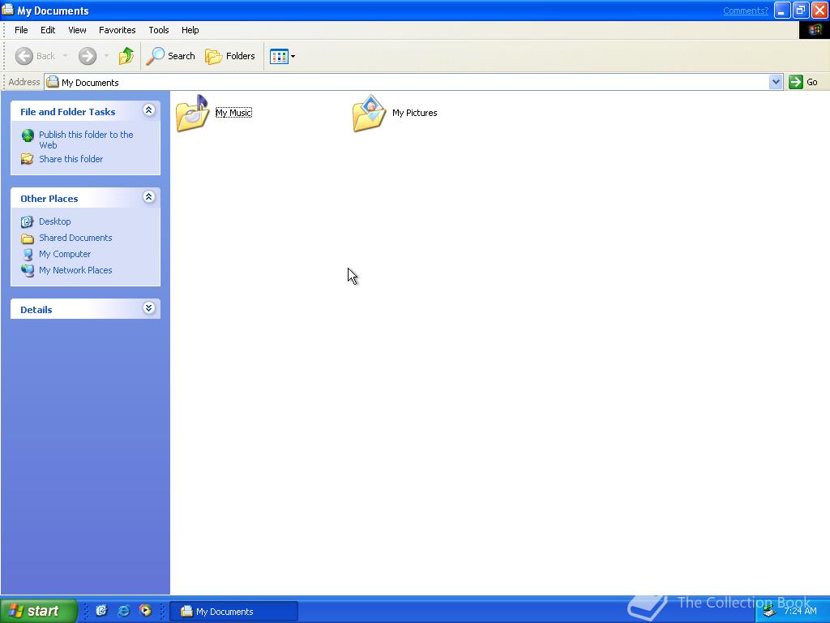The height and width of the screenshot is (623, 830).
Task: Expand the Details section
Action: pyautogui.click(x=149, y=308)
